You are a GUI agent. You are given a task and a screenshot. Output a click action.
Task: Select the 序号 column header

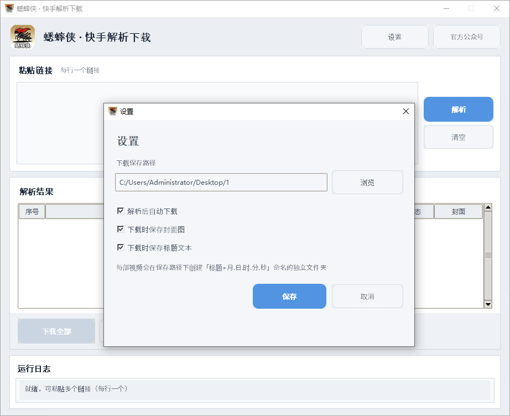[x=32, y=211]
